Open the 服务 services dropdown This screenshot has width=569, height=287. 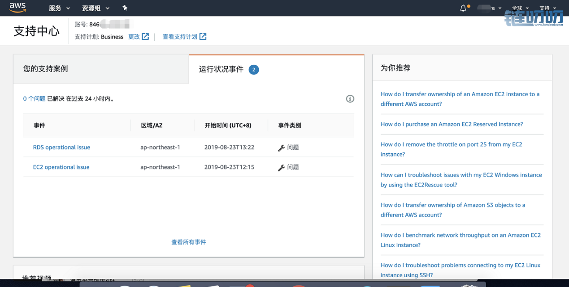point(59,8)
